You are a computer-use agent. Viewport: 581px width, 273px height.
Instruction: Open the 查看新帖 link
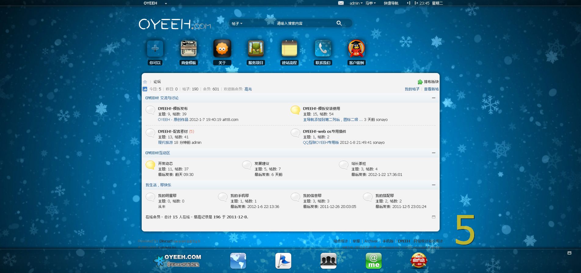point(431,89)
